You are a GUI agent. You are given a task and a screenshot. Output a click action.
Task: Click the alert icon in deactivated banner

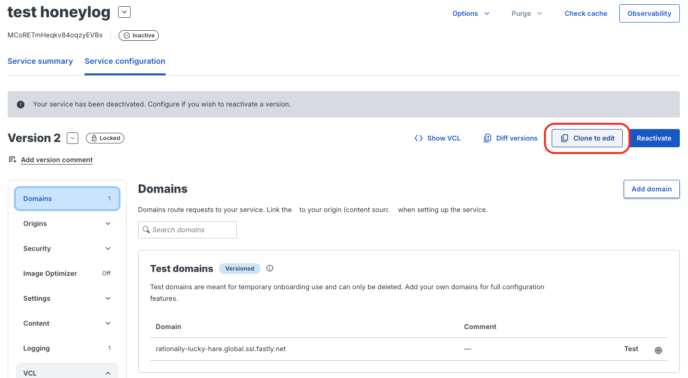(21, 104)
